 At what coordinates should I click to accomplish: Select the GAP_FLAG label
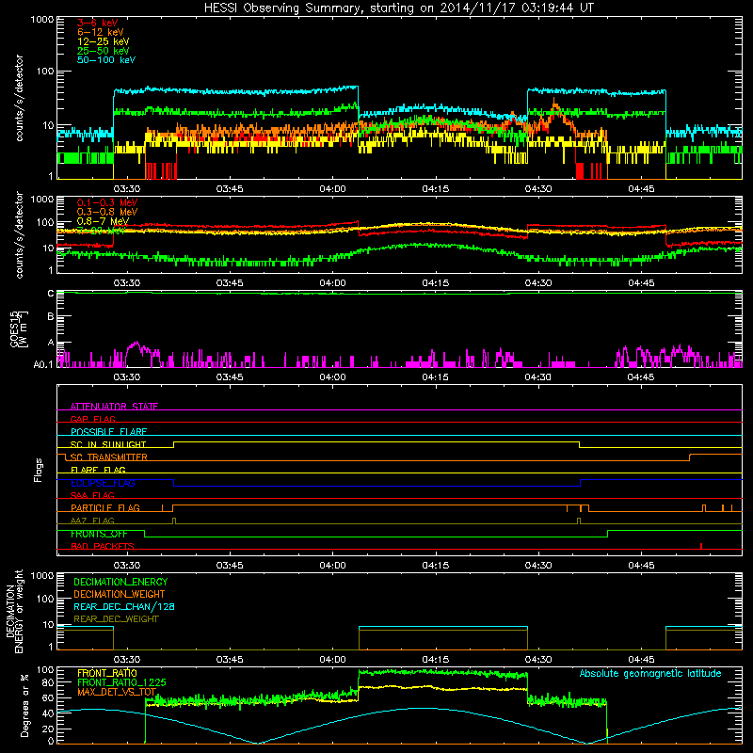(x=92, y=419)
